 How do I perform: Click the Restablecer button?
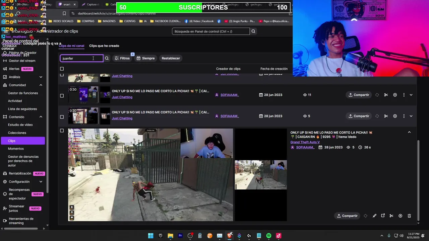(171, 58)
